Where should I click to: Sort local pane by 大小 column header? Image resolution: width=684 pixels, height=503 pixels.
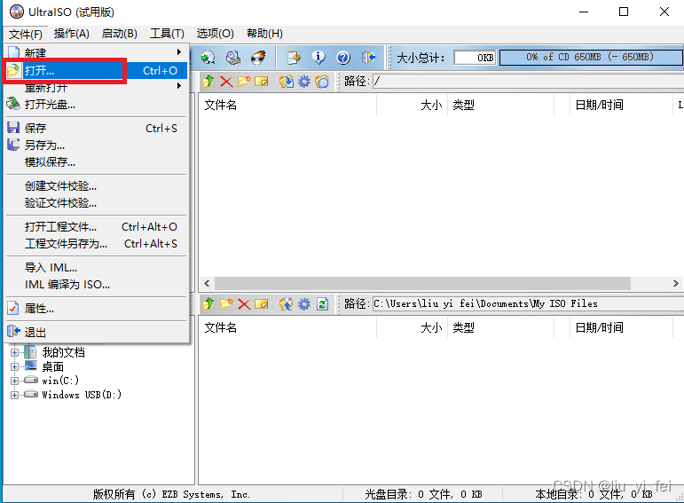(x=412, y=327)
